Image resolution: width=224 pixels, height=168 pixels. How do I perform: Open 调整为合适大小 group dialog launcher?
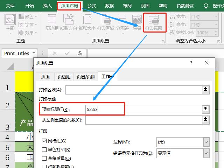[219, 42]
